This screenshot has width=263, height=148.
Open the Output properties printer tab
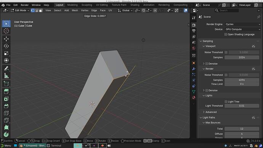point(194,31)
